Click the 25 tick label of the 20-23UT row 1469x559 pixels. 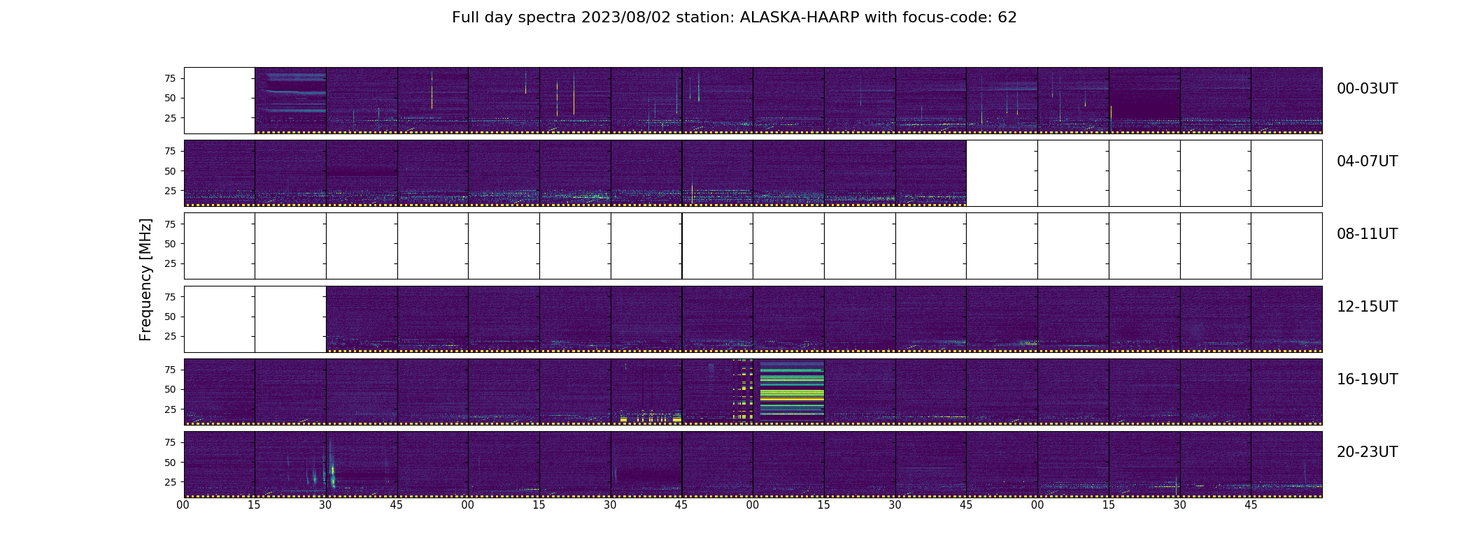pos(170,482)
